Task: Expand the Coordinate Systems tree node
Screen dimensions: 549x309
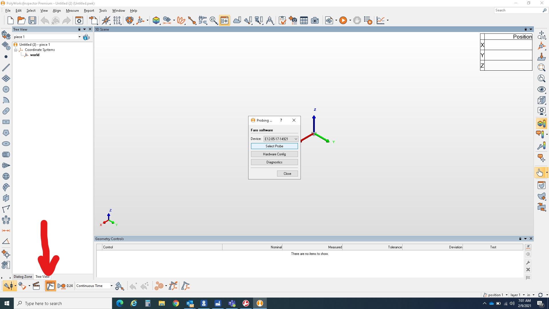Action: tap(17, 49)
